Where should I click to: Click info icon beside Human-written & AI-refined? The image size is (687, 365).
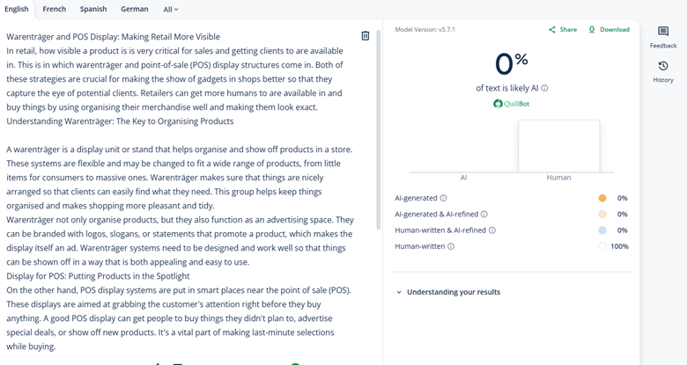[x=492, y=230]
